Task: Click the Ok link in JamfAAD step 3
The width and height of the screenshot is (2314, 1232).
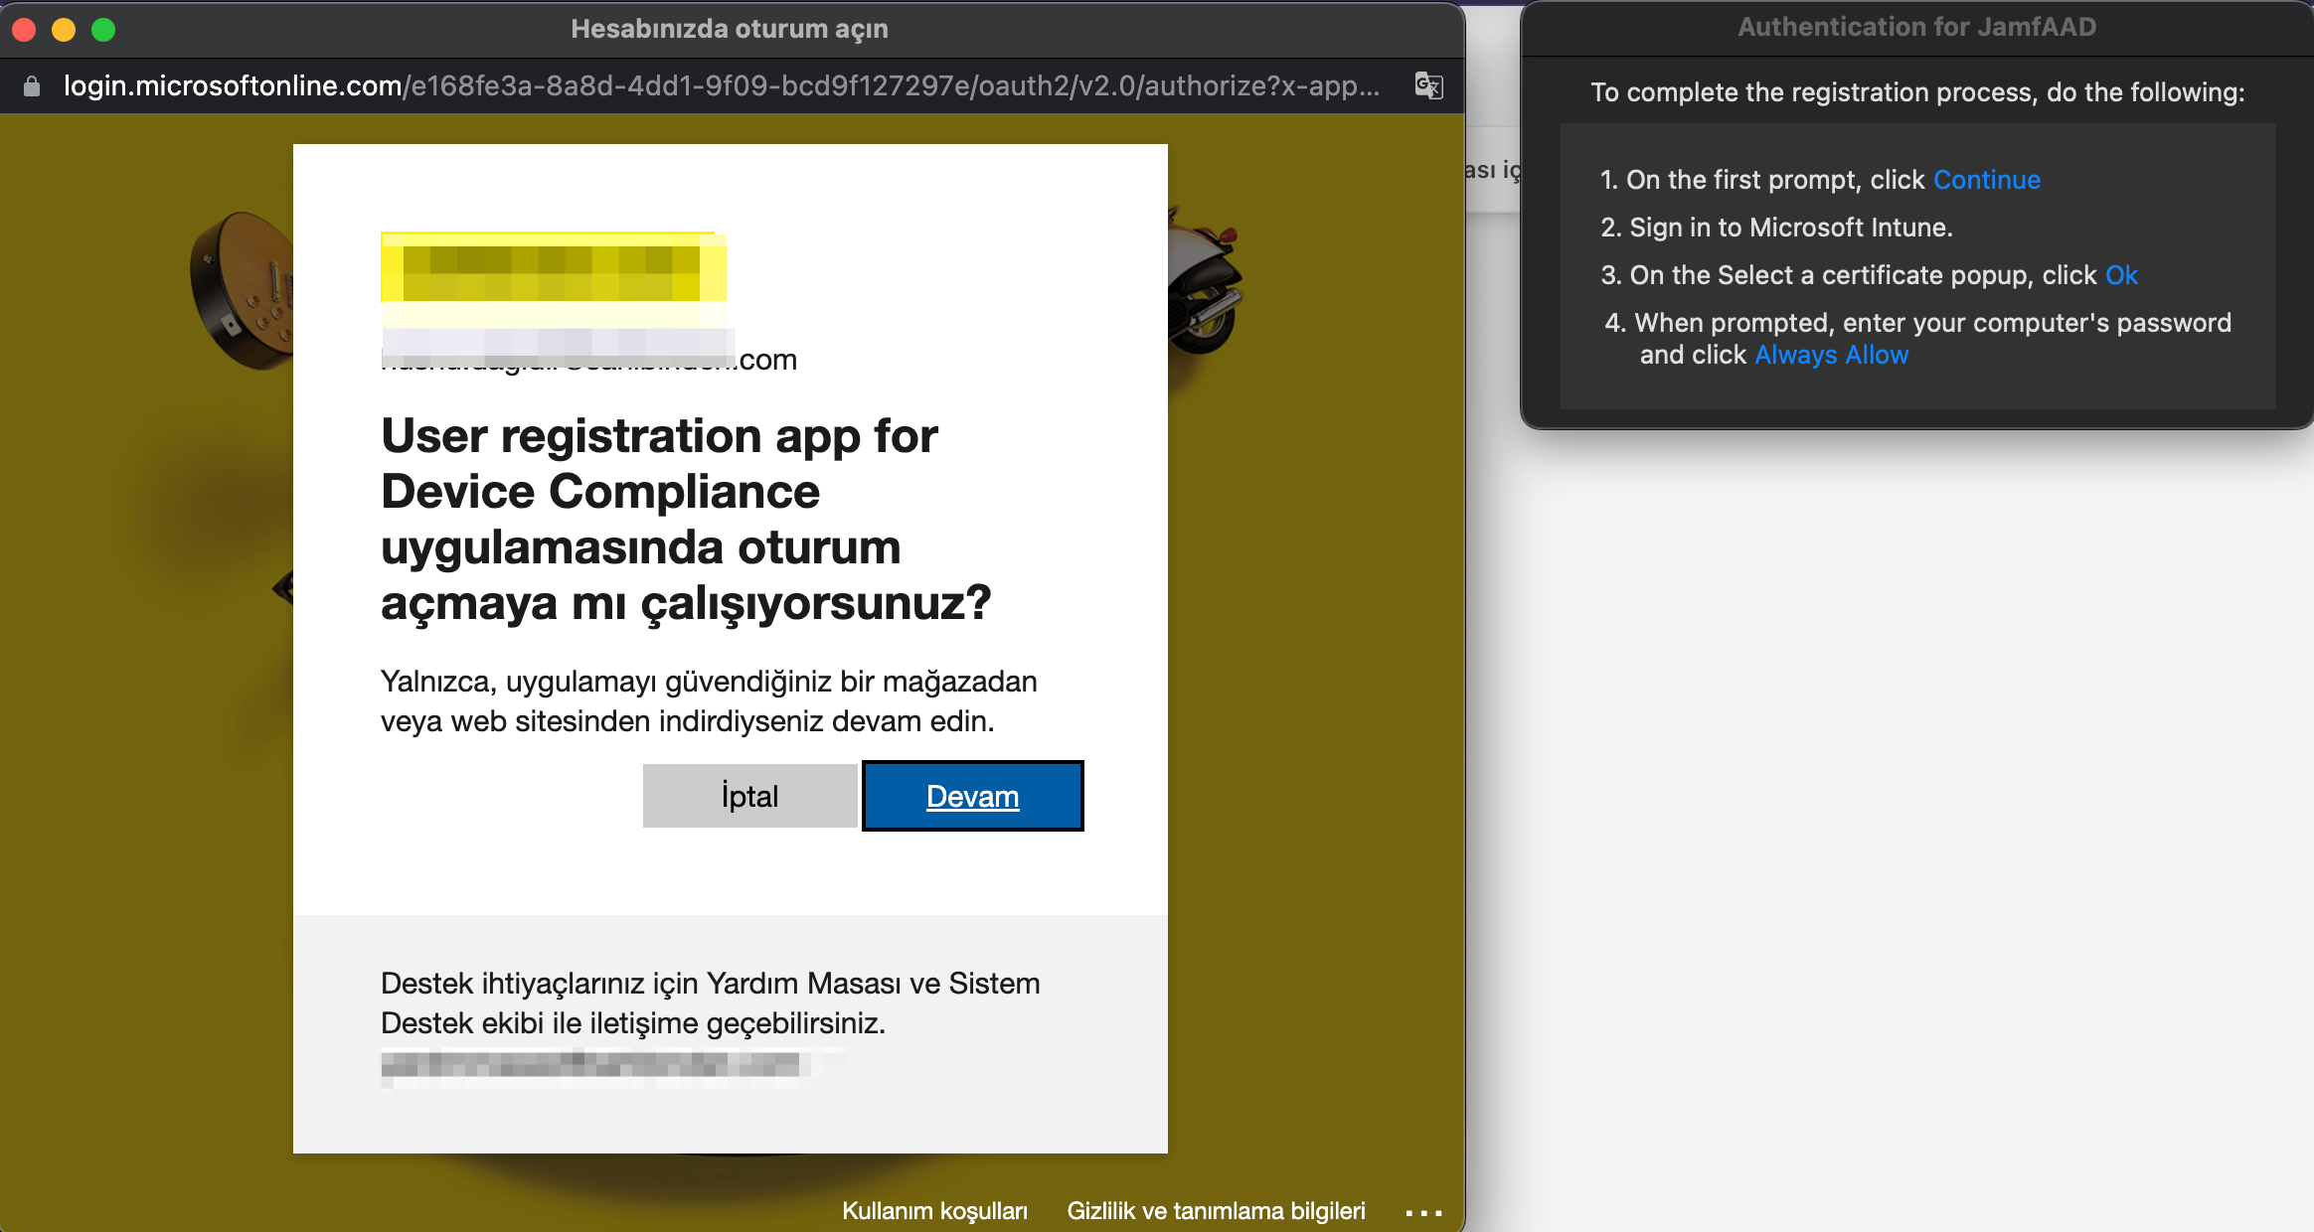Action: (2121, 275)
